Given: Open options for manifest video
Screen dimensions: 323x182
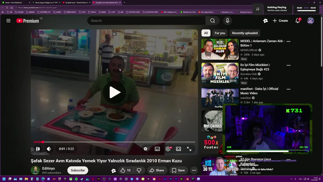Looking at the screenshot, I should (288, 89).
